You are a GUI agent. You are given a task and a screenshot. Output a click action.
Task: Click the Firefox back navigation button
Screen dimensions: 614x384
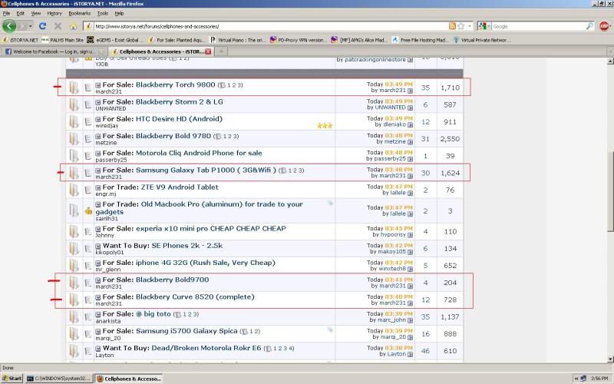[x=10, y=26]
